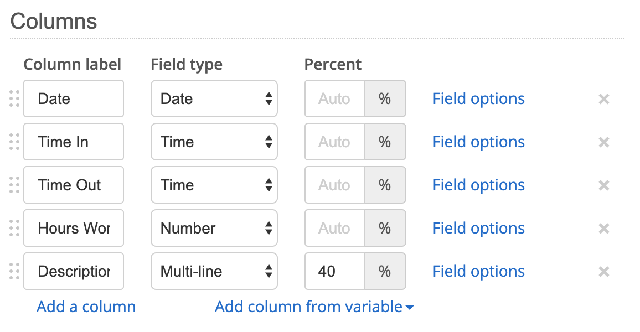
Task: Open Add column from variable menu
Action: click(x=314, y=307)
